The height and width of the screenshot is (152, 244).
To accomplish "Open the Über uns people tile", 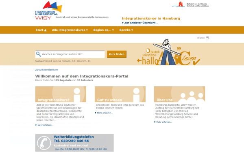I will [x=179, y=94].
